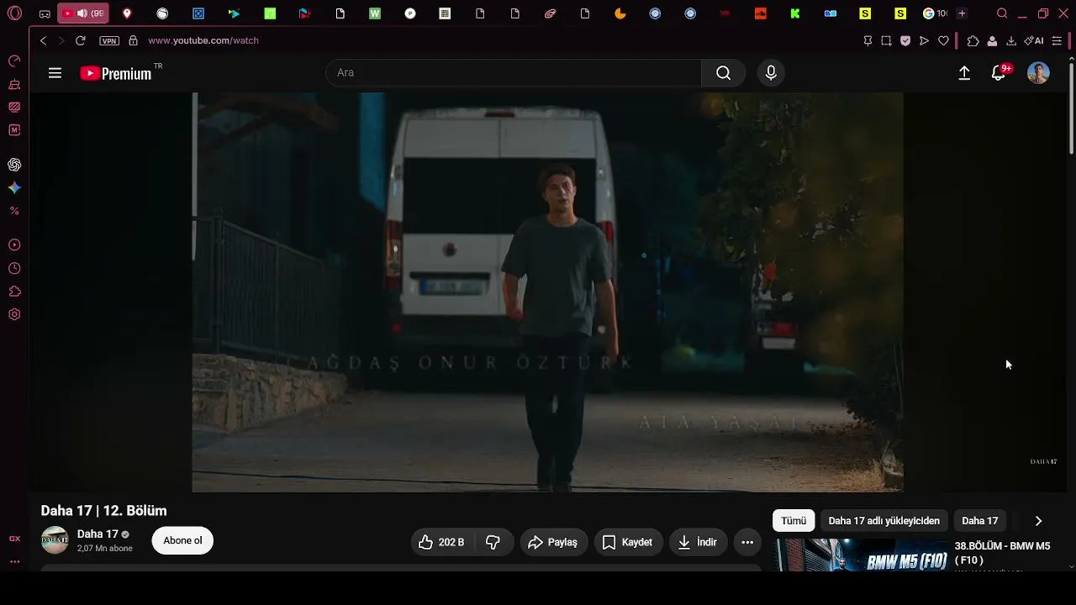This screenshot has height=605, width=1076.
Task: Open the BMW M5 (F10) video thumbnail
Action: click(862, 555)
